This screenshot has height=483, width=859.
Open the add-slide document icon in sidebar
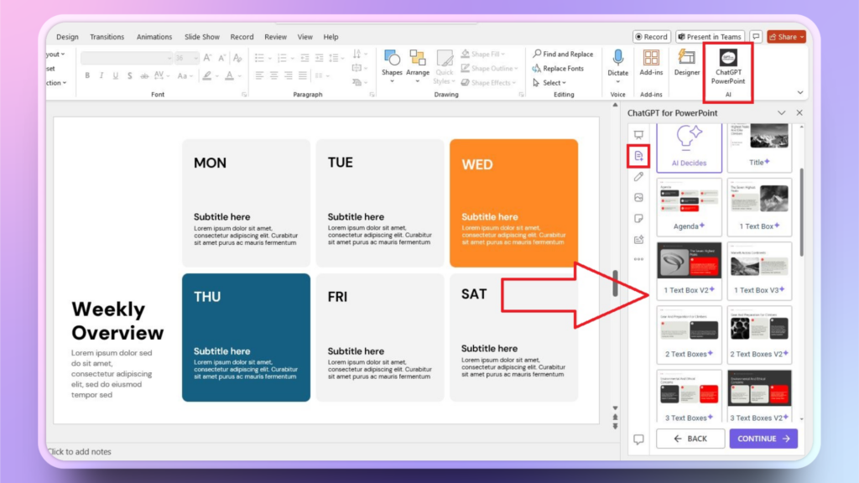pos(638,156)
